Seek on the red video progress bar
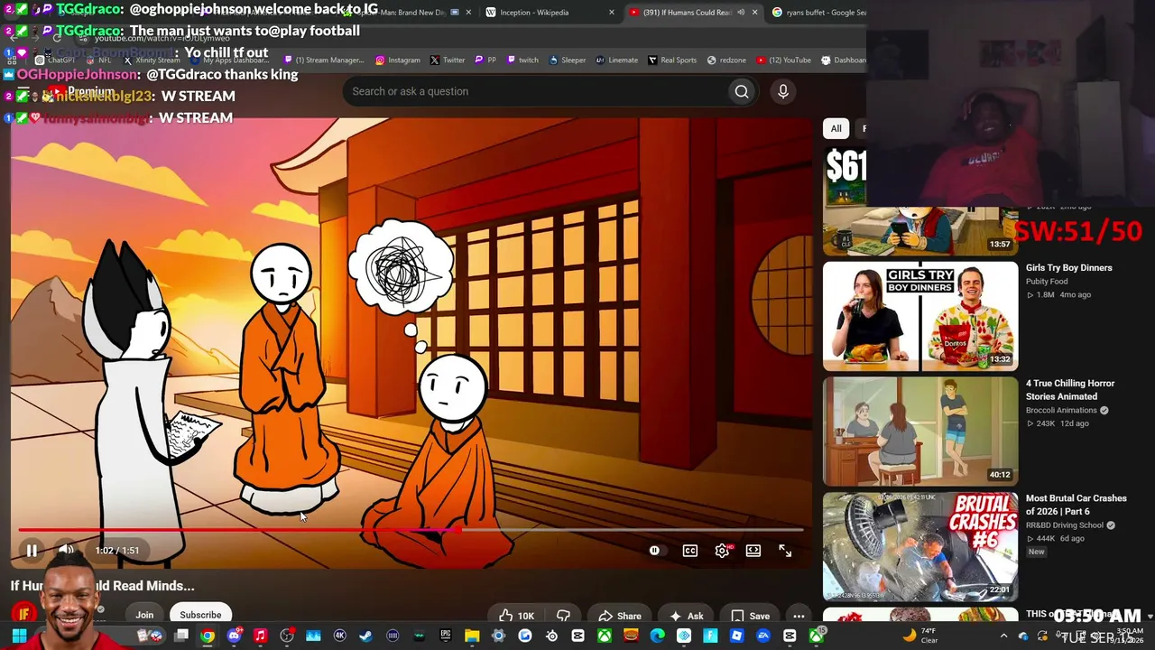The height and width of the screenshot is (650, 1155). (x=411, y=530)
